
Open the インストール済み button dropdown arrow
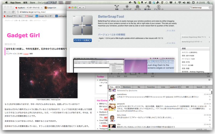click(91, 40)
